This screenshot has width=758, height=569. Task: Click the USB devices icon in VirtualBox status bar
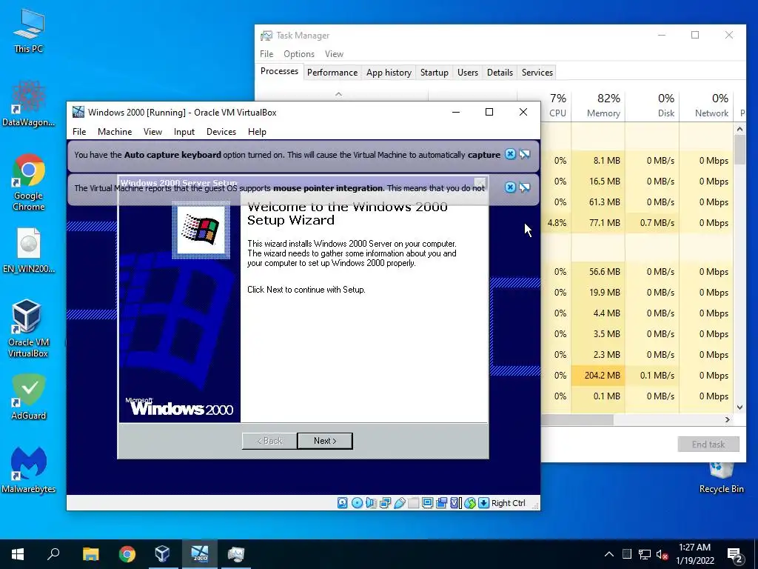399,503
